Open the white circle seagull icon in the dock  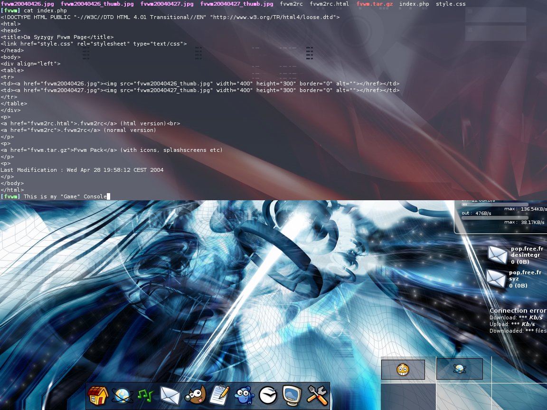268,396
